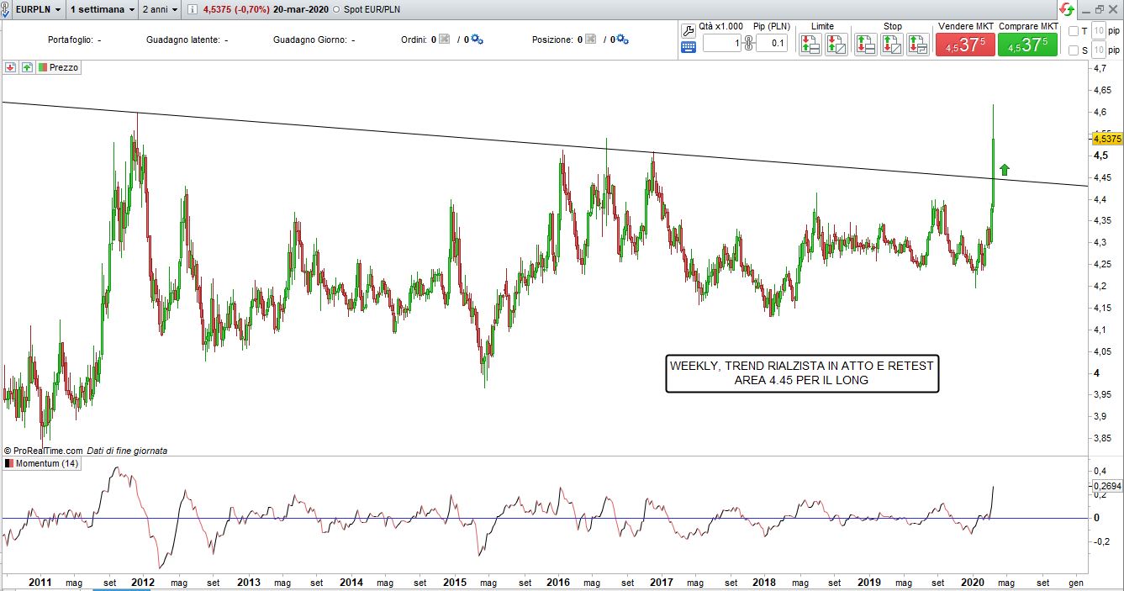Open the gear settings next to Posizione
Viewport: 1124px width, 591px height.
623,40
